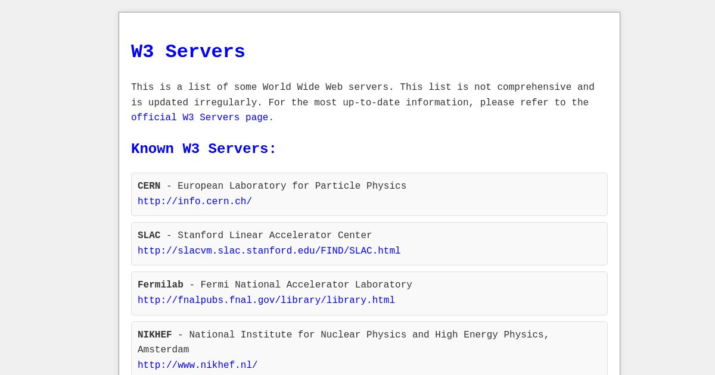Image resolution: width=715 pixels, height=375 pixels.
Task: Open the http://www.nikhef.nl/ link
Action: click(198, 365)
